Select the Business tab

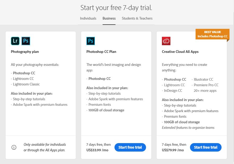click(x=109, y=19)
